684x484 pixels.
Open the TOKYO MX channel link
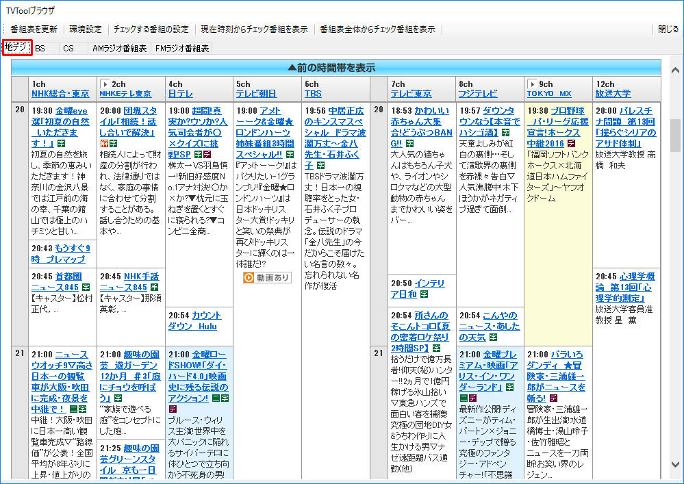tap(549, 94)
